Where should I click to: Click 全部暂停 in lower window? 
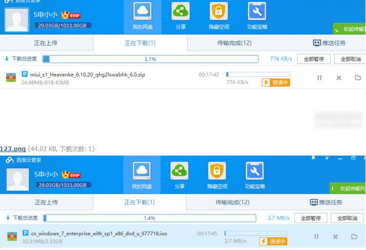pyautogui.click(x=310, y=218)
